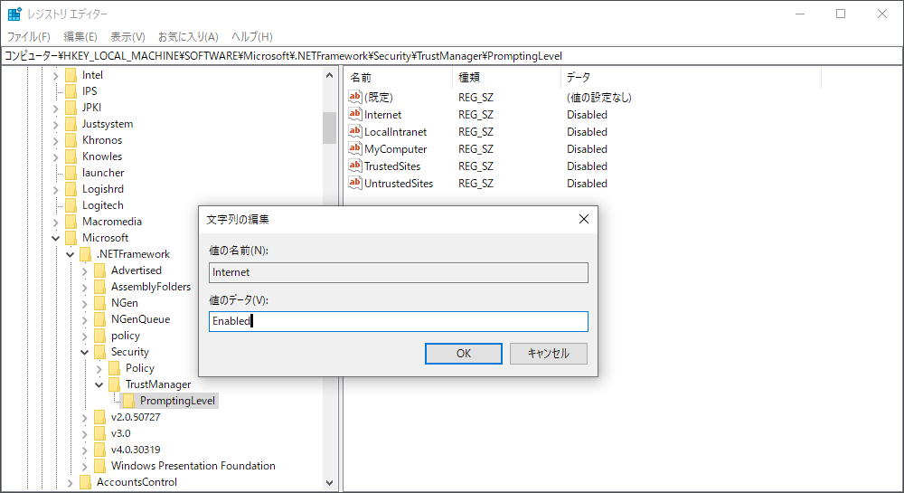Select the (既定) string value icon
This screenshot has height=493, width=904.
pyautogui.click(x=355, y=97)
